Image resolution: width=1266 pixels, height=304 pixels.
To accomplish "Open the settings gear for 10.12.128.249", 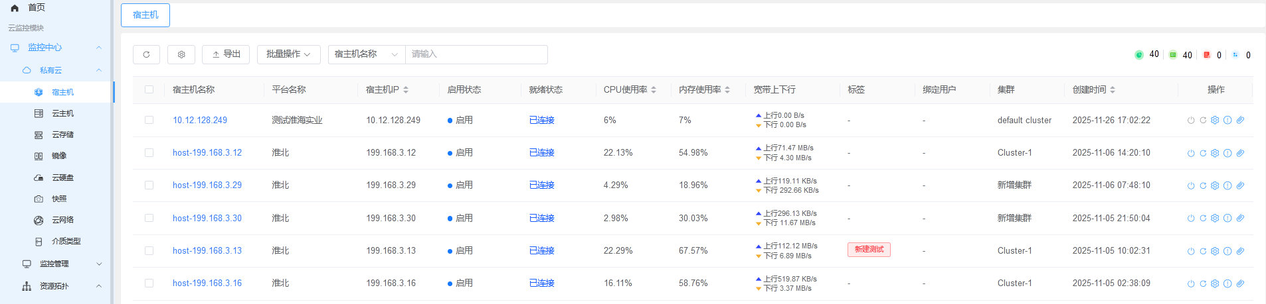I will point(1215,121).
